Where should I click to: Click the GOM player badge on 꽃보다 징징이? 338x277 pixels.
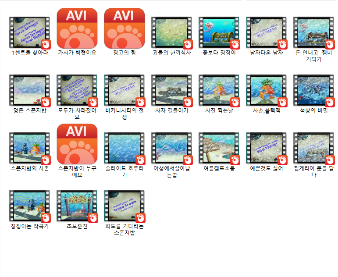click(235, 45)
